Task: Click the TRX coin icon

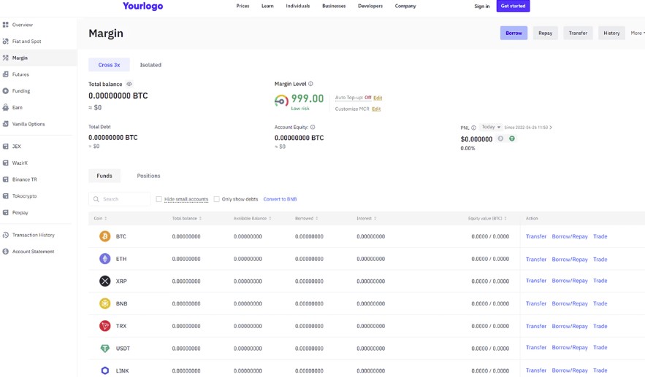Action: [x=105, y=326]
